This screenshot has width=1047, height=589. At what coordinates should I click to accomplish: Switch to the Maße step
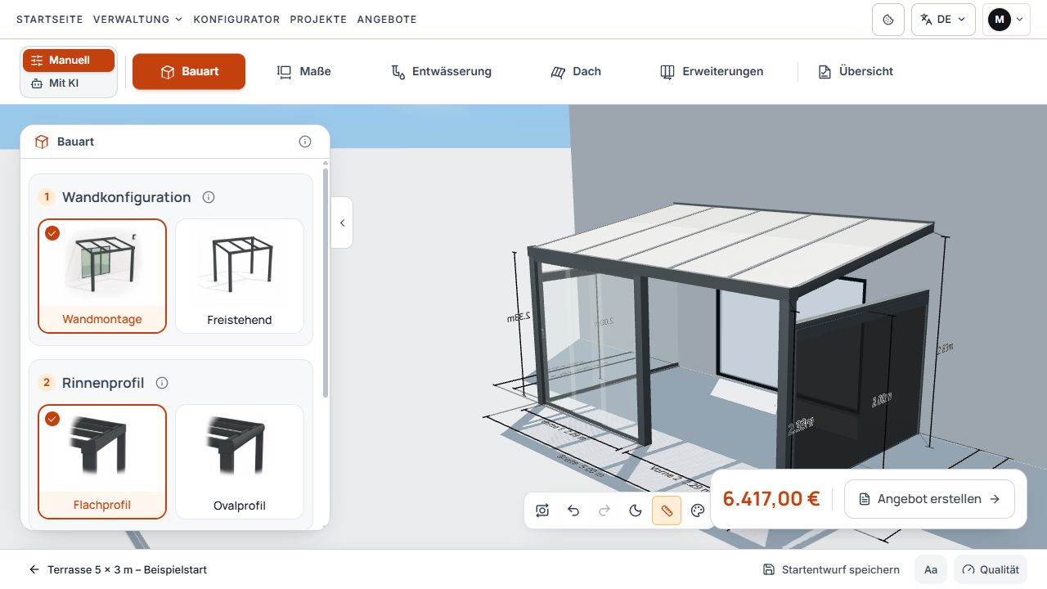click(304, 72)
